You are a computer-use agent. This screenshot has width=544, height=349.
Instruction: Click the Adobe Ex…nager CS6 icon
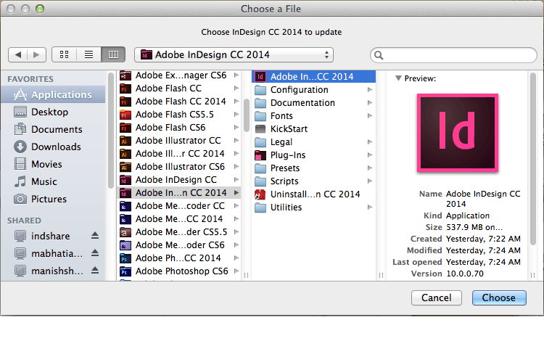pyautogui.click(x=125, y=75)
